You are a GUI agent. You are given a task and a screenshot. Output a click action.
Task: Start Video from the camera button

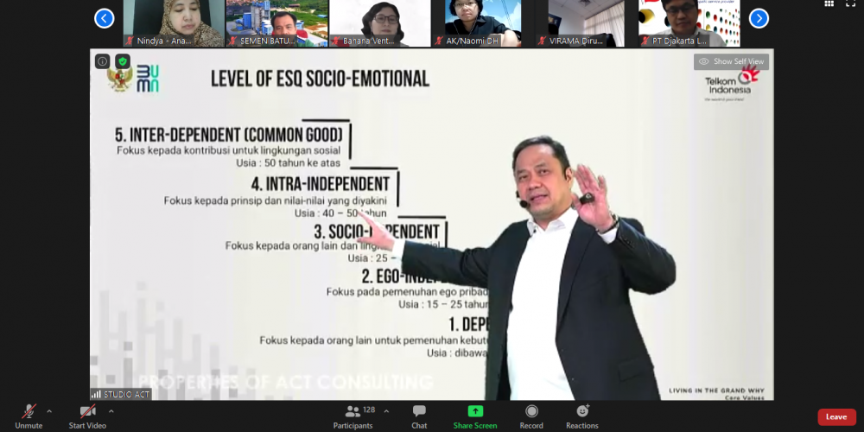87,413
